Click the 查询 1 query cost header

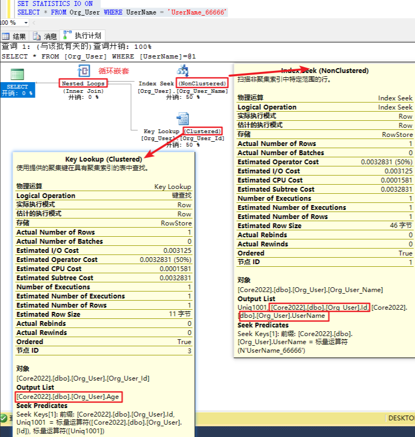click(77, 47)
